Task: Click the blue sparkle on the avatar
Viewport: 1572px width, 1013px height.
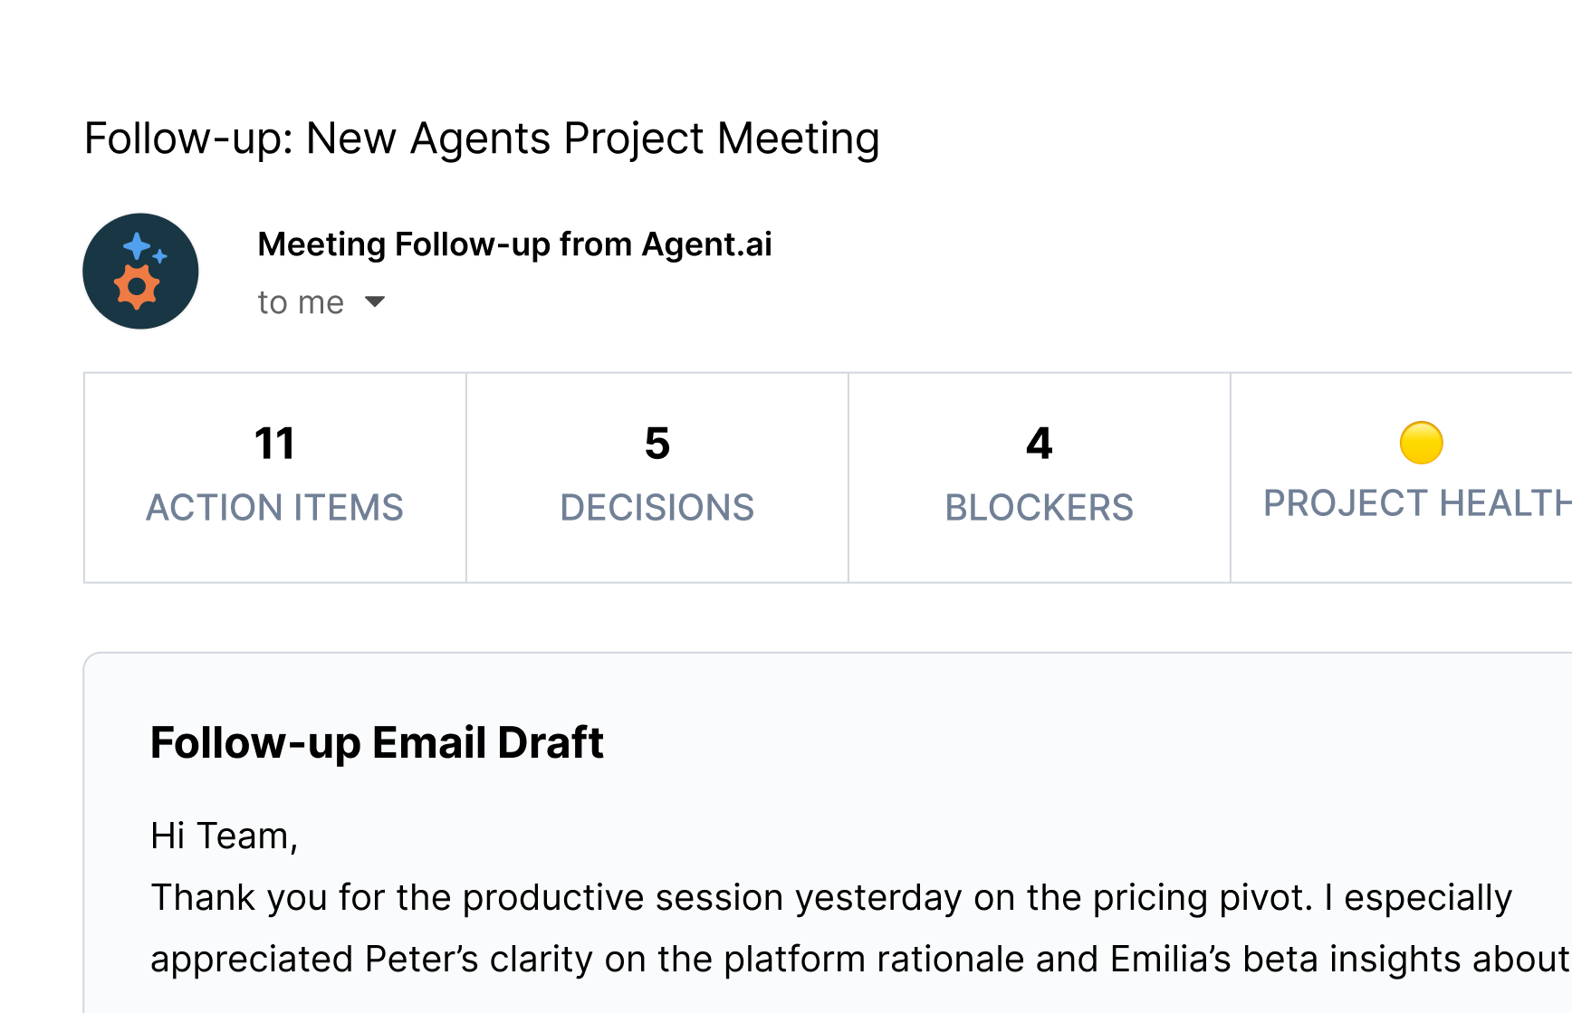Action: coord(138,246)
